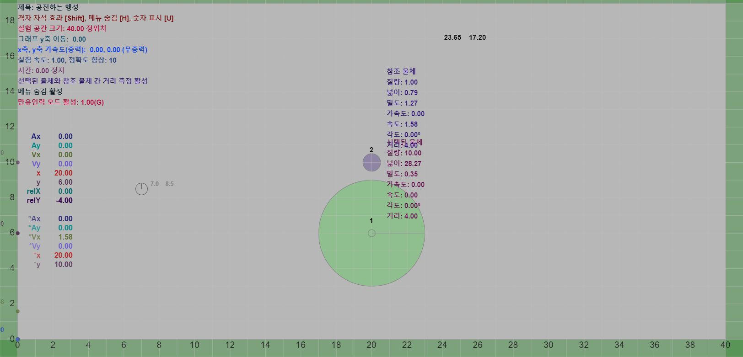This screenshot has height=357, width=743.
Task: Click the reference object's 속도: 1.58 value
Action: click(x=402, y=124)
